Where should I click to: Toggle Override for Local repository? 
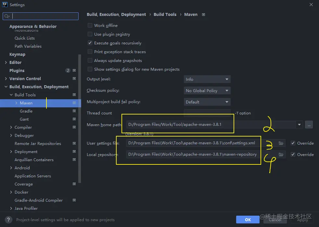(x=293, y=154)
